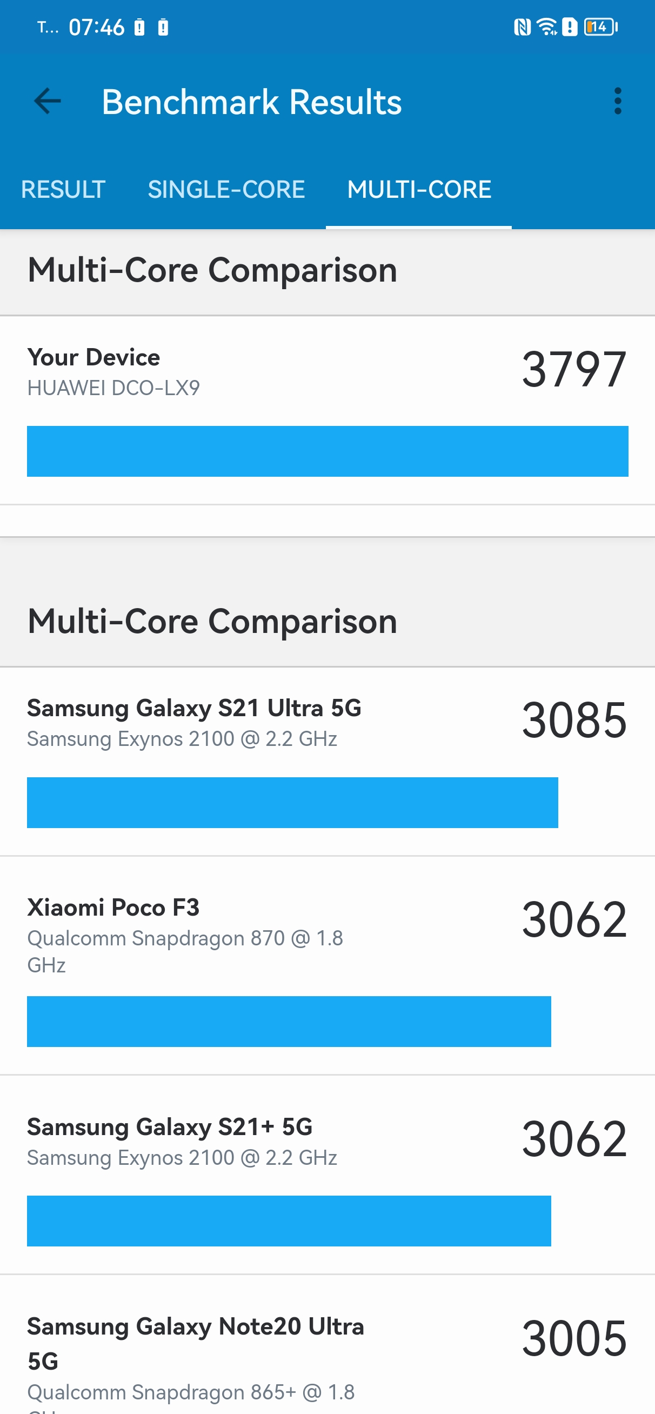This screenshot has width=655, height=1414.
Task: Tap the Your Device HUAWEI DCO-LX9 entry
Action: [327, 411]
